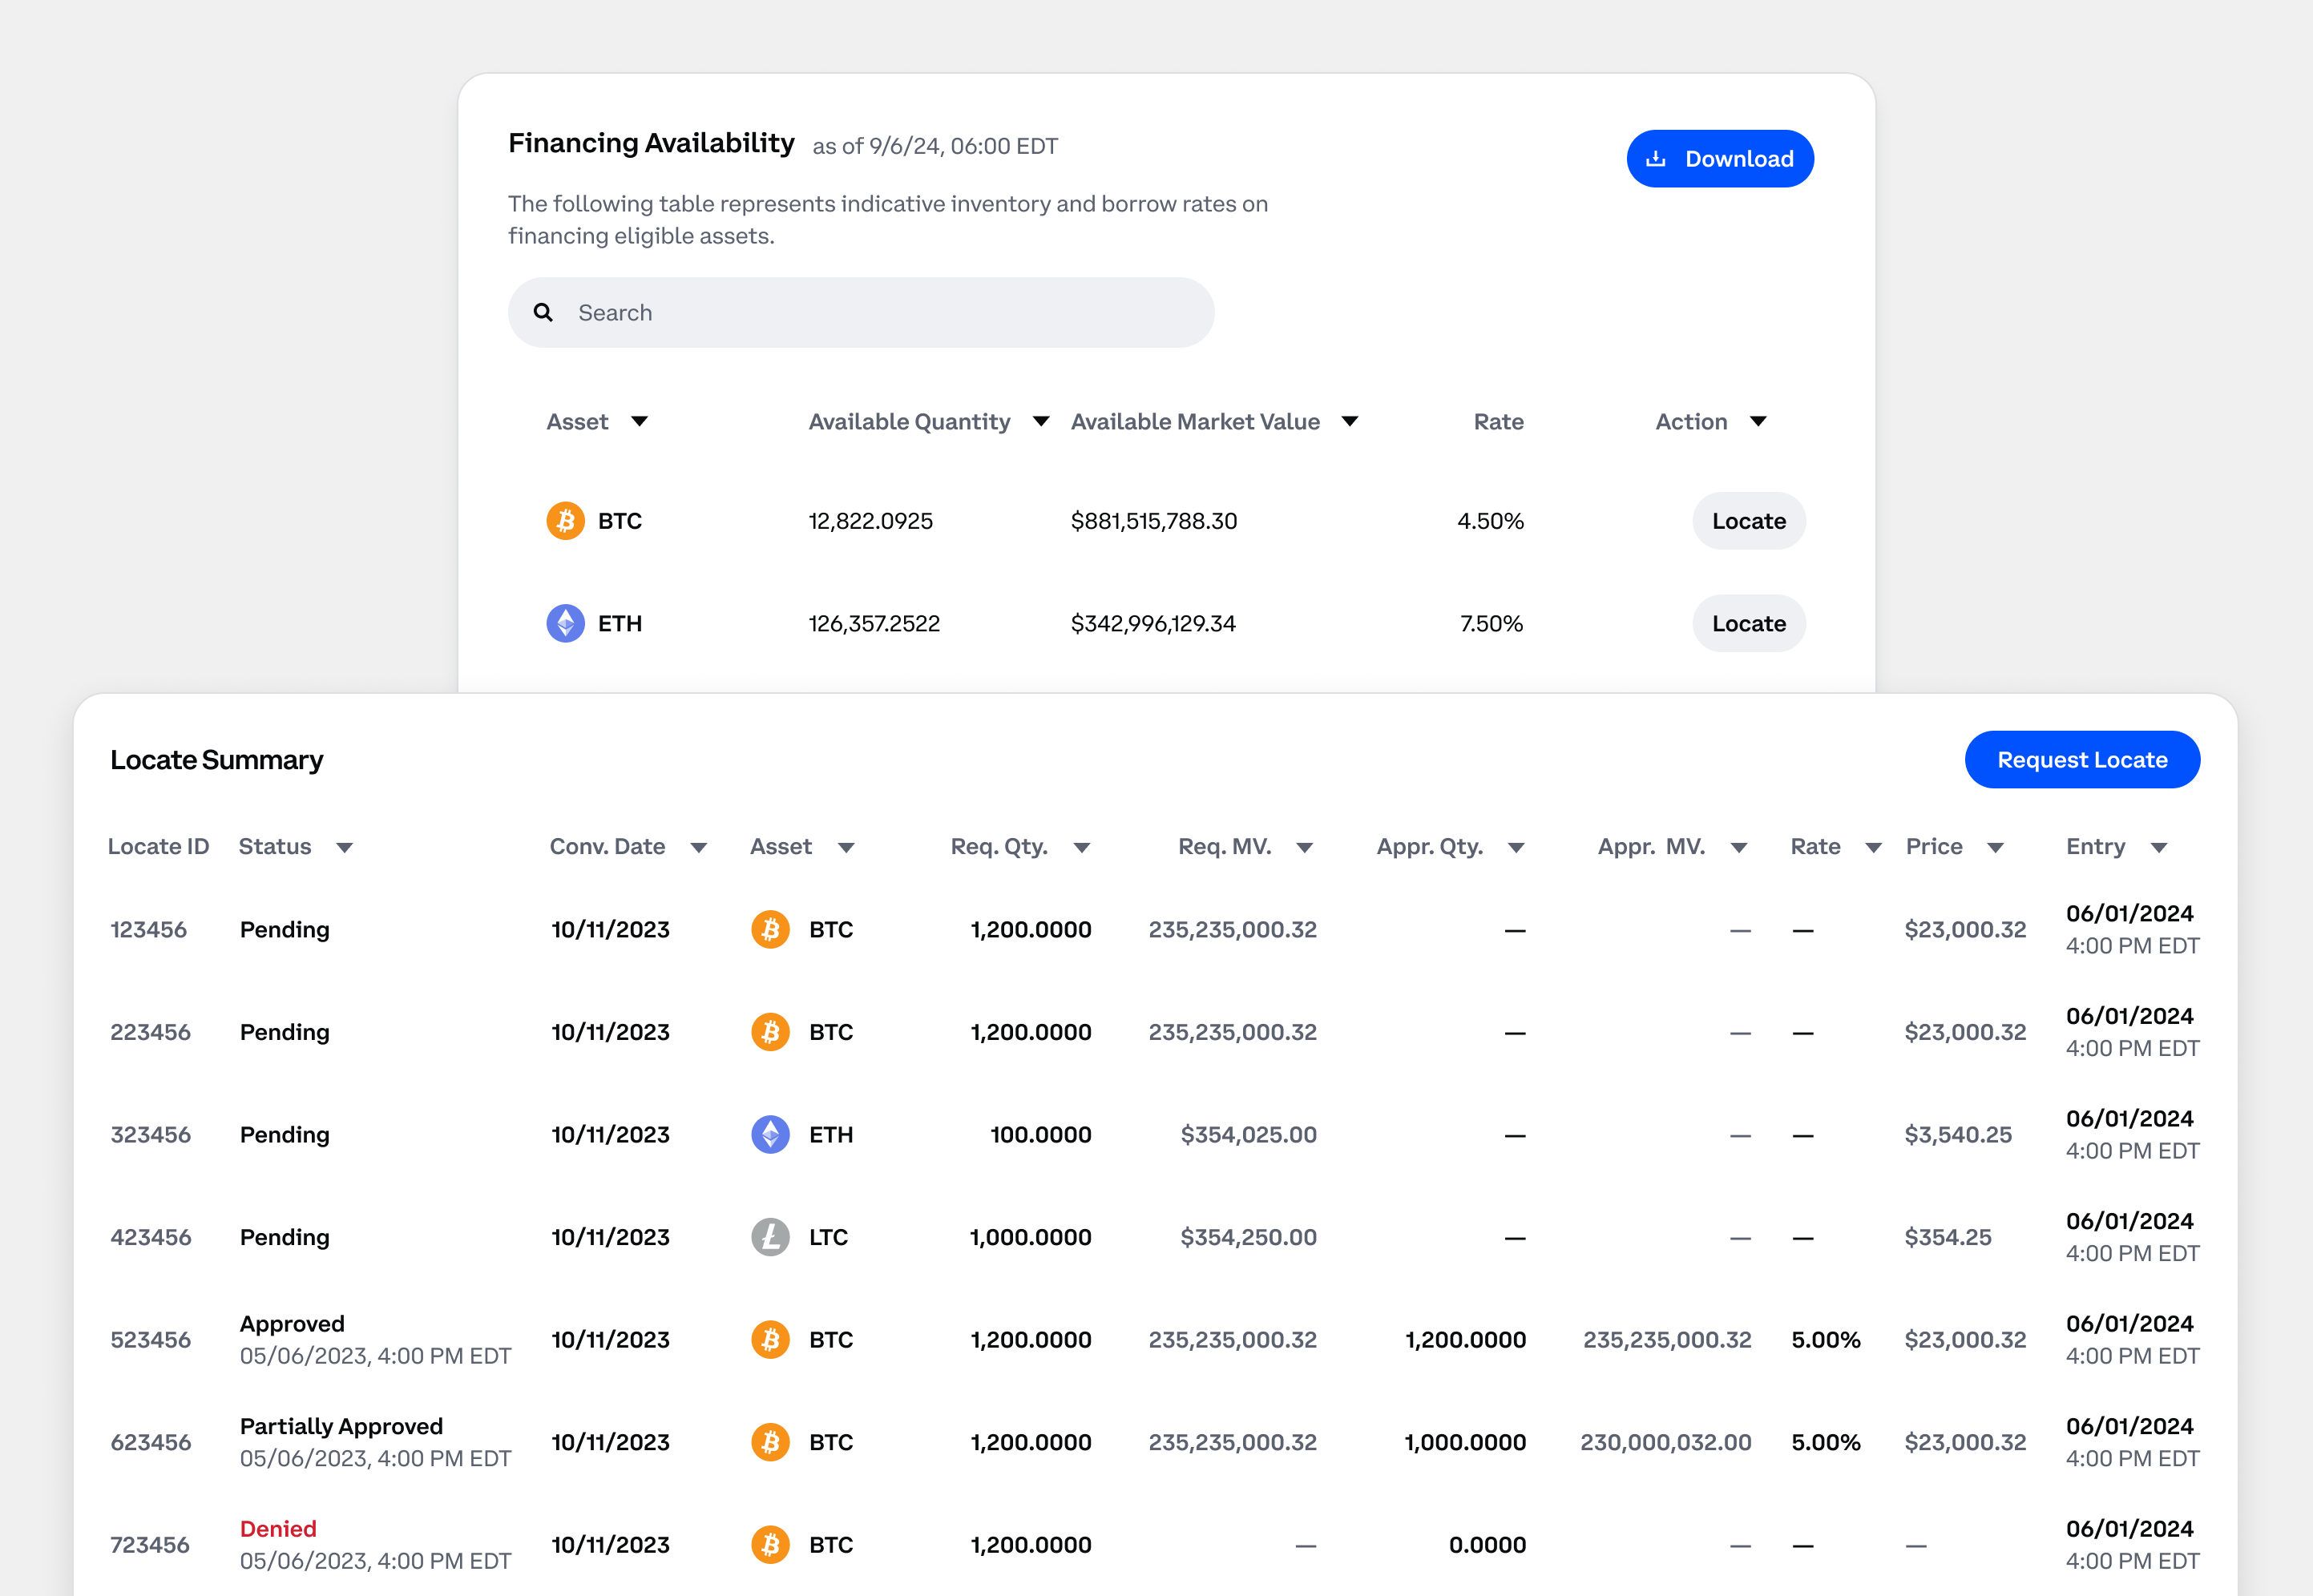Click BTC icon in locate row 723456

tap(770, 1545)
